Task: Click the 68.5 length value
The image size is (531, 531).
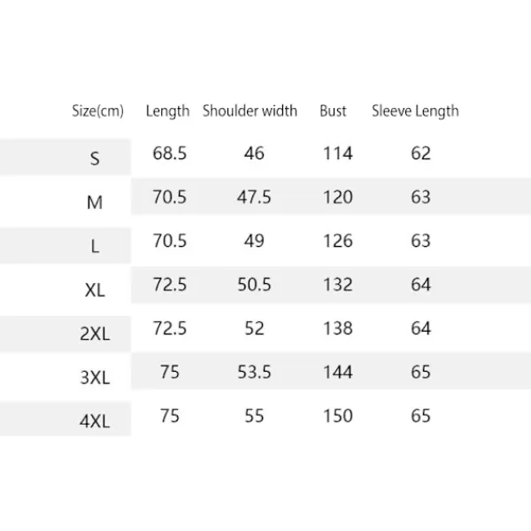Action: point(169,153)
